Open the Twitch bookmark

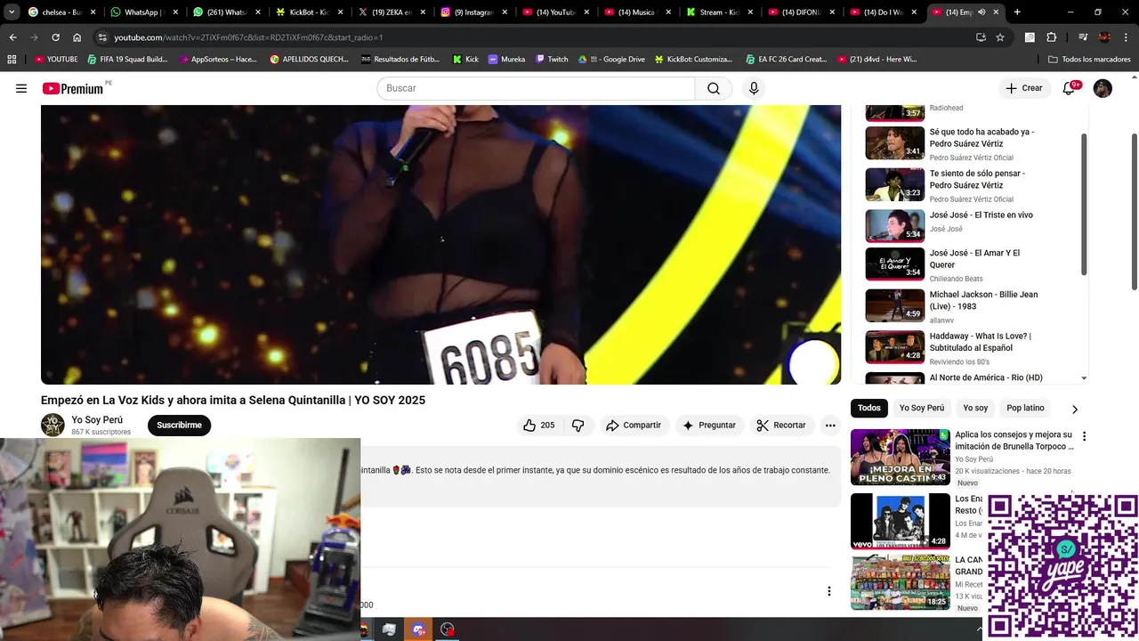[551, 60]
